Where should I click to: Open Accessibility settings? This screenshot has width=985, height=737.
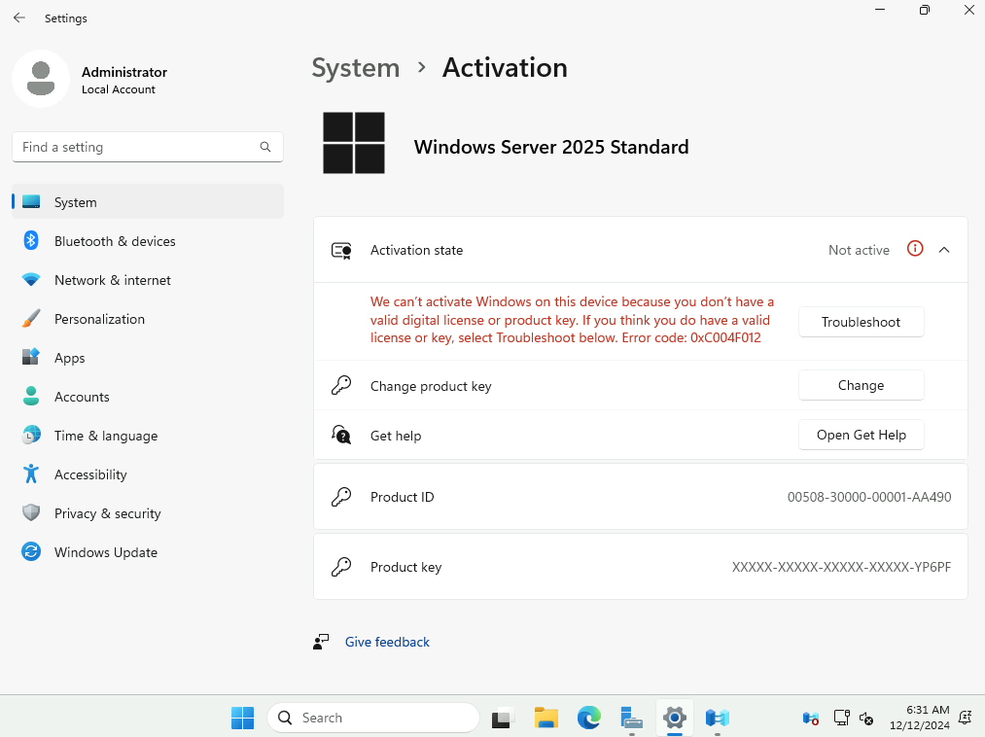(x=148, y=475)
